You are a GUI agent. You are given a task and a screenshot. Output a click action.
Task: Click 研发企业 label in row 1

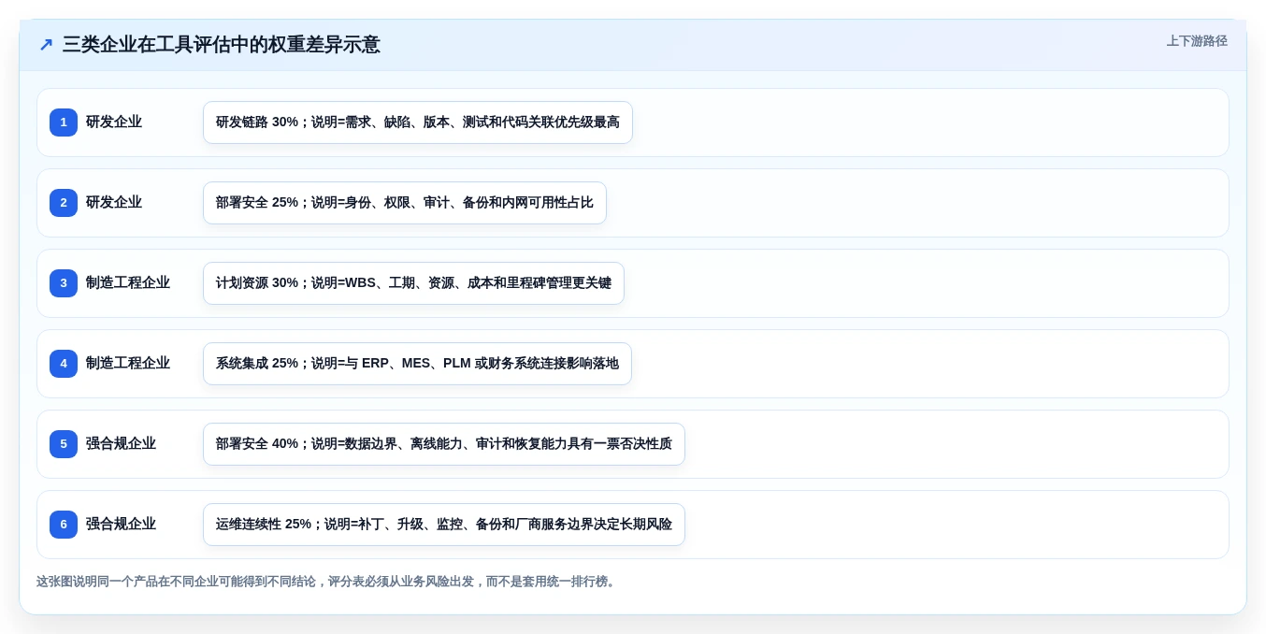click(114, 122)
